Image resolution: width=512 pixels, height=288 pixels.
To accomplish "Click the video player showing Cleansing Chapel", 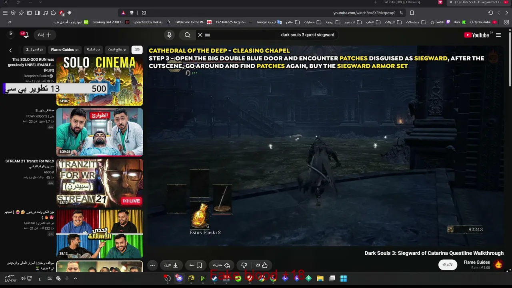I will (327, 146).
